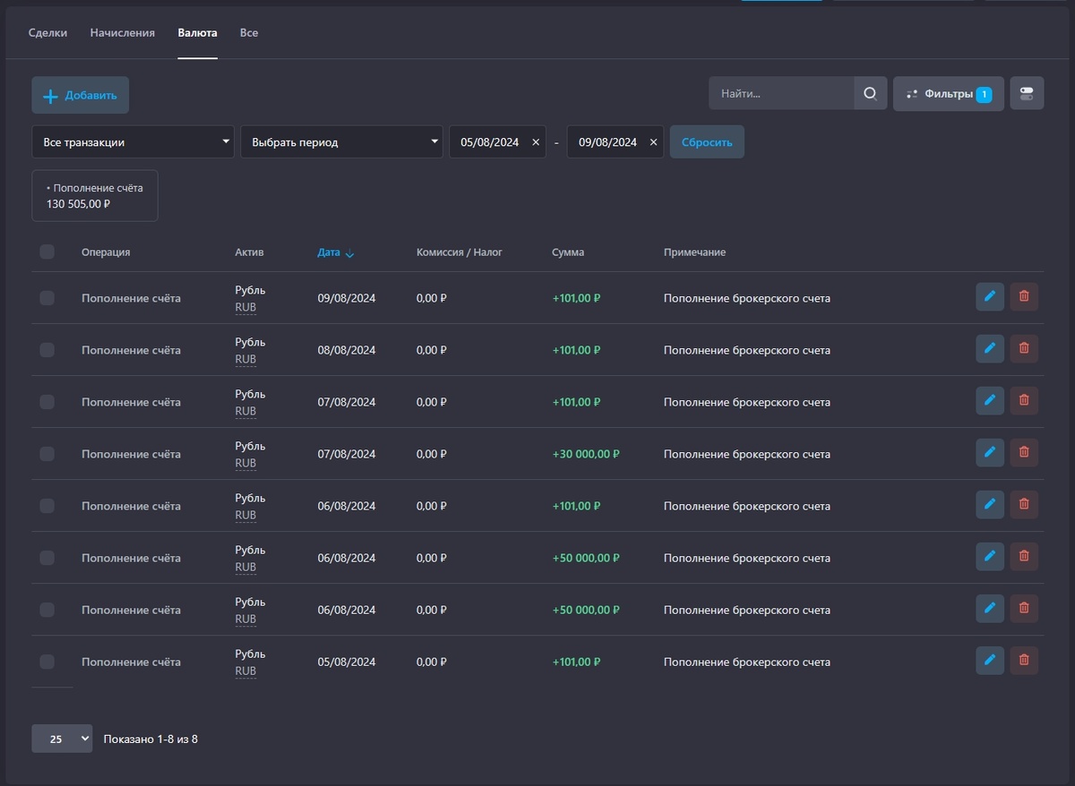Select the Валюта tab
This screenshot has height=786, width=1075.
point(197,33)
